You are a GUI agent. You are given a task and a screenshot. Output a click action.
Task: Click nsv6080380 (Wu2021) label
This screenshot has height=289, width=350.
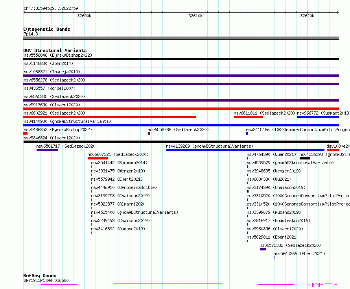point(269,179)
